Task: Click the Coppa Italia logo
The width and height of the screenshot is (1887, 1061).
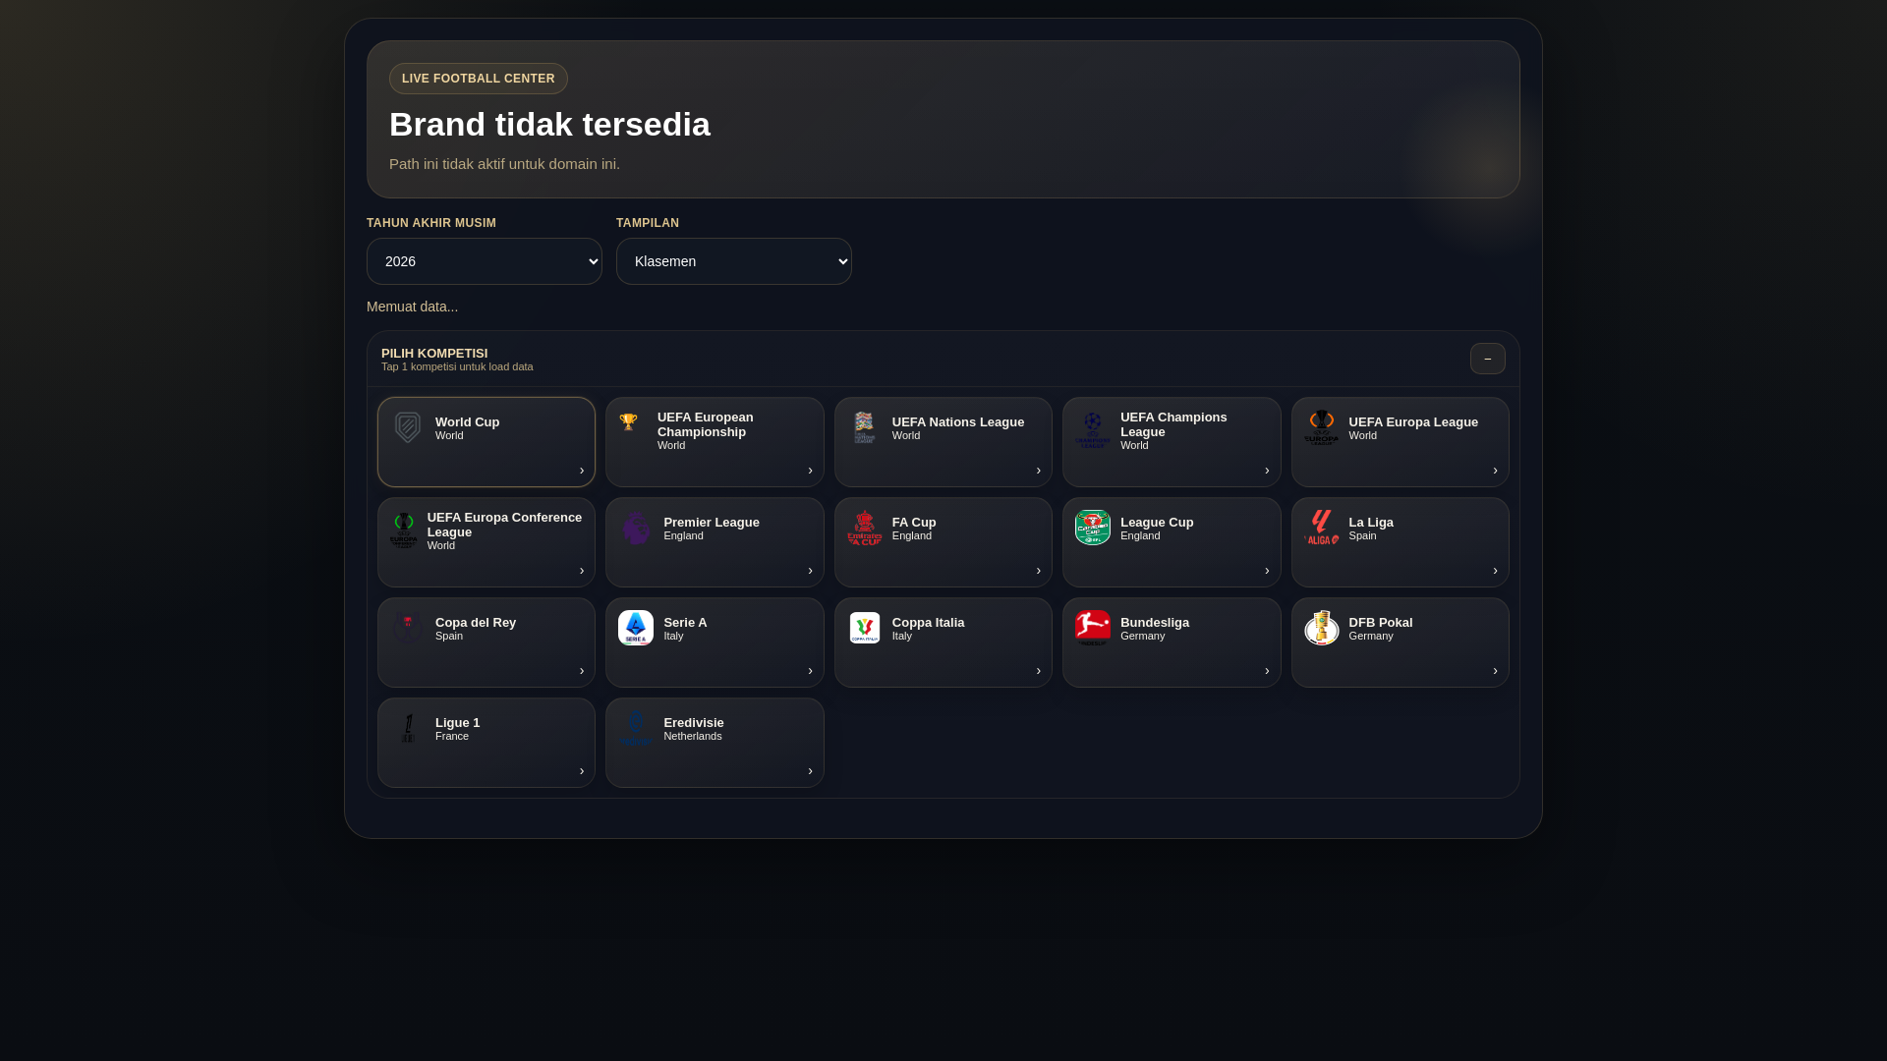Action: (x=864, y=628)
